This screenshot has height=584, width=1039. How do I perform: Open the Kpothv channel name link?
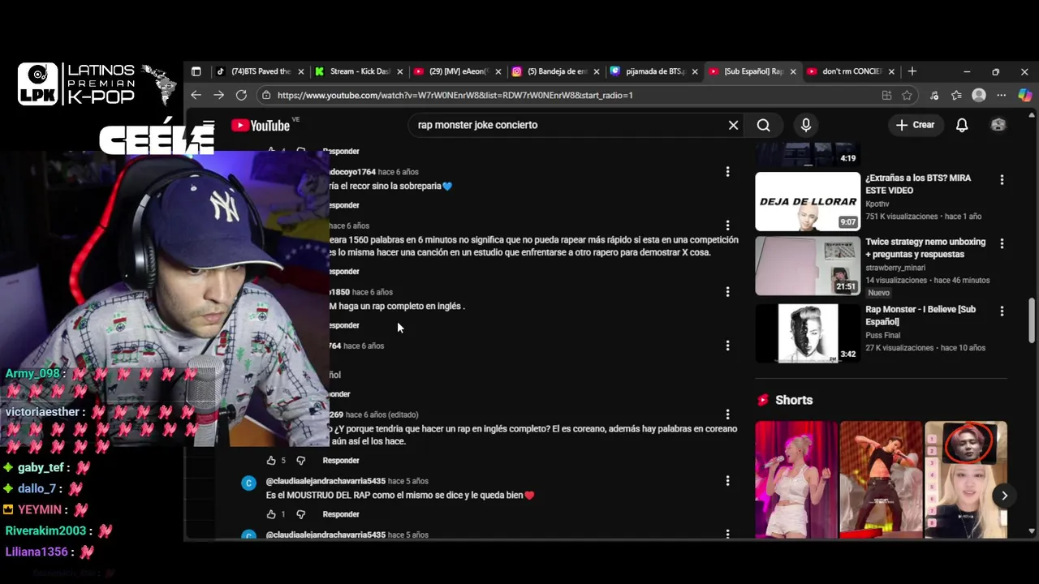[877, 204]
